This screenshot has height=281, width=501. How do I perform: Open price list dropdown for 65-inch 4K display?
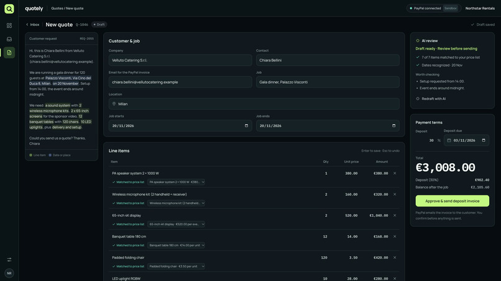(176, 224)
